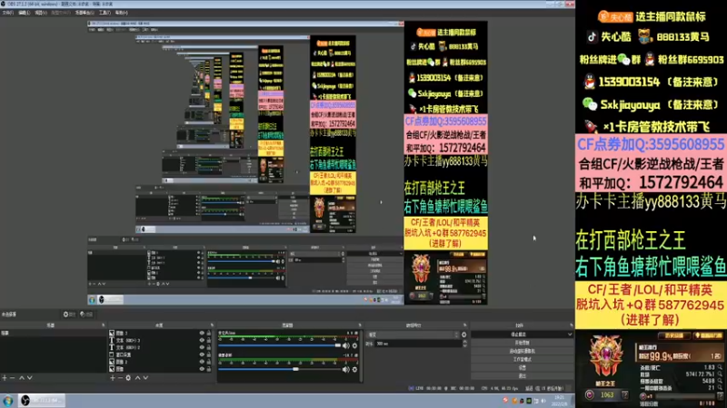This screenshot has height=408, width=727.
Task: Lock the 图像 3 source with its padlock
Action: 209,333
